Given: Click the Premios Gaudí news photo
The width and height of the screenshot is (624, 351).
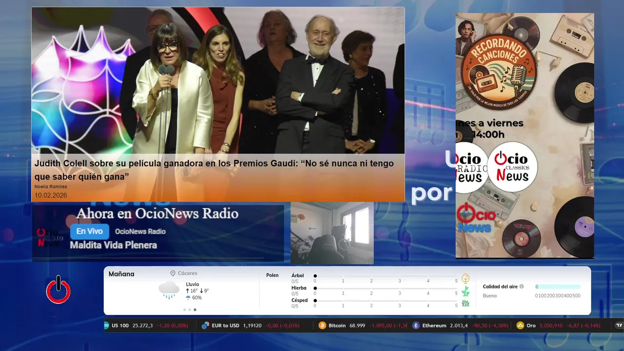Looking at the screenshot, I should tap(218, 81).
